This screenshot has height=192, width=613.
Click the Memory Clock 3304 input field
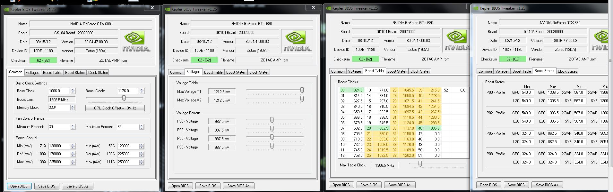(x=59, y=108)
